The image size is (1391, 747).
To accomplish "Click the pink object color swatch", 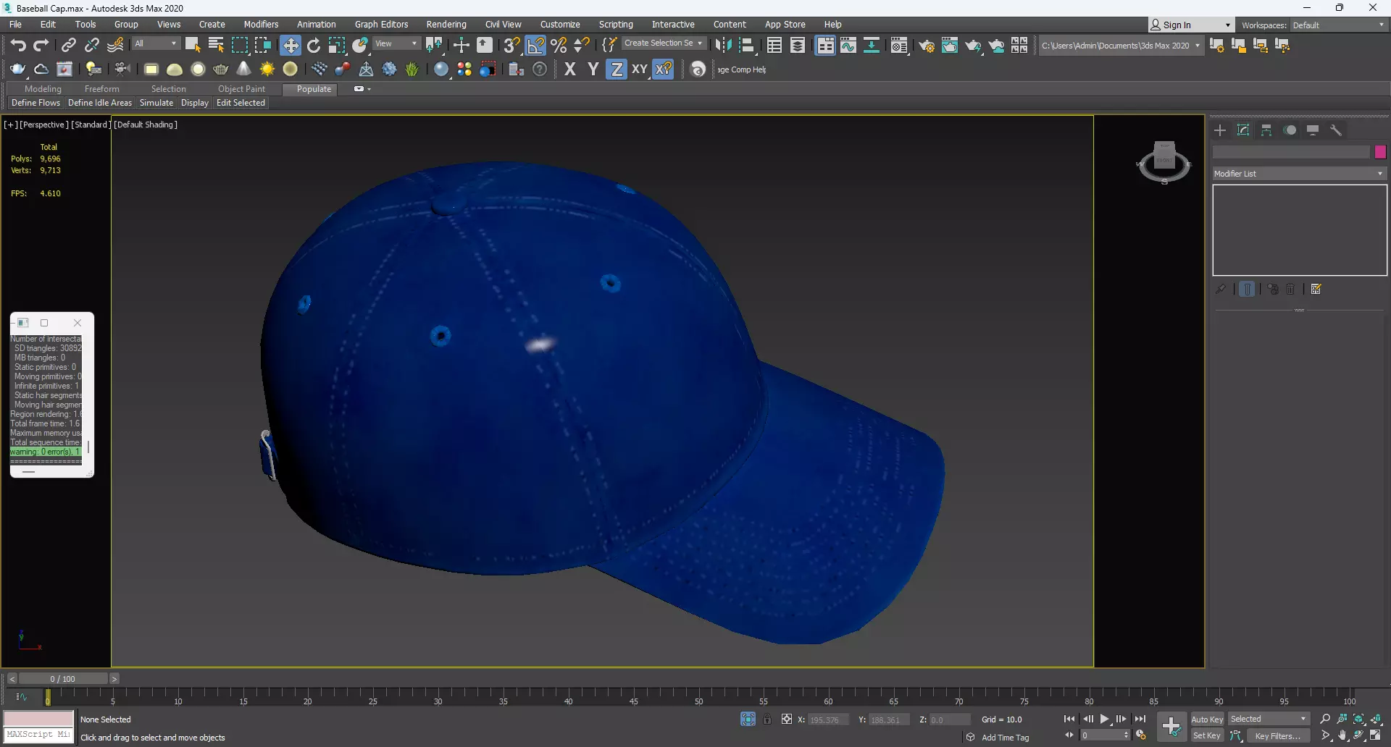I will pos(1380,152).
